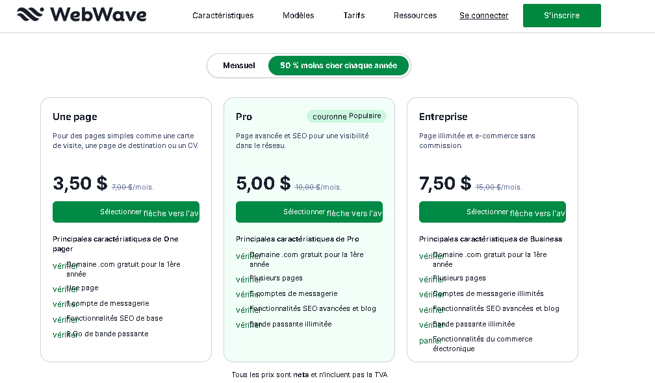Open the Modèles menu item
Viewport: 655px width, 383px height.
(x=298, y=15)
